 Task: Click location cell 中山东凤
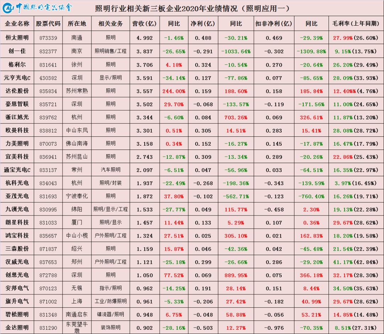coord(77,130)
